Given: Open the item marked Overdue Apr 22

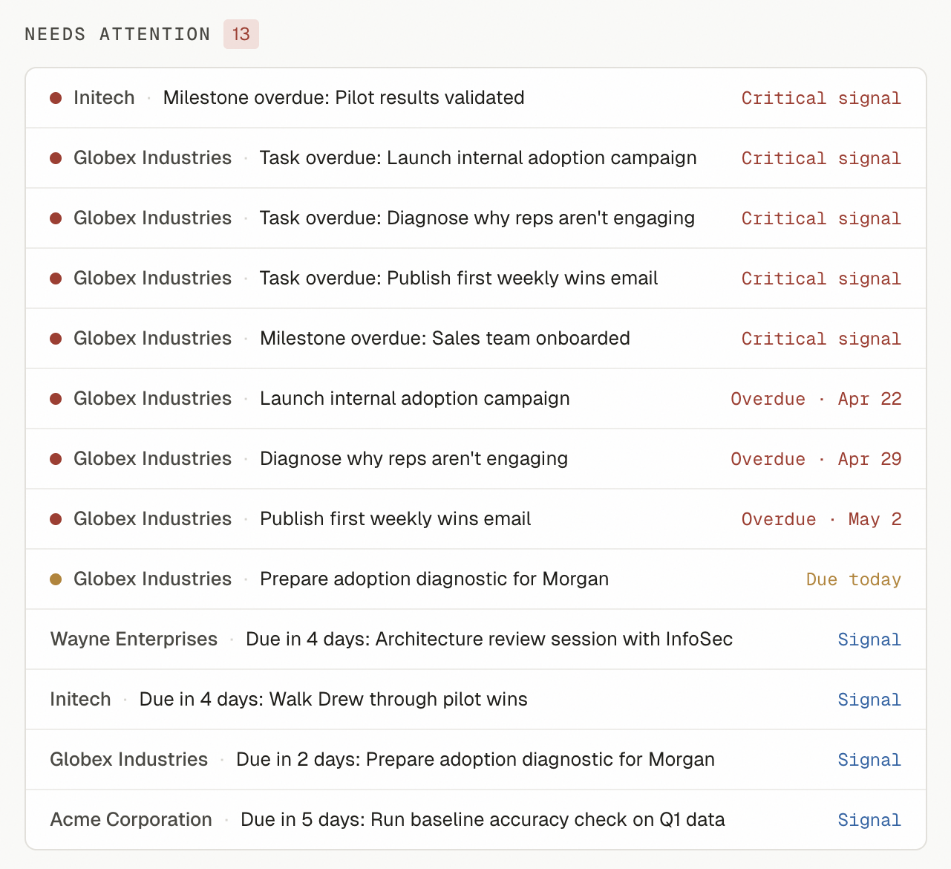Looking at the screenshot, I should tap(476, 399).
